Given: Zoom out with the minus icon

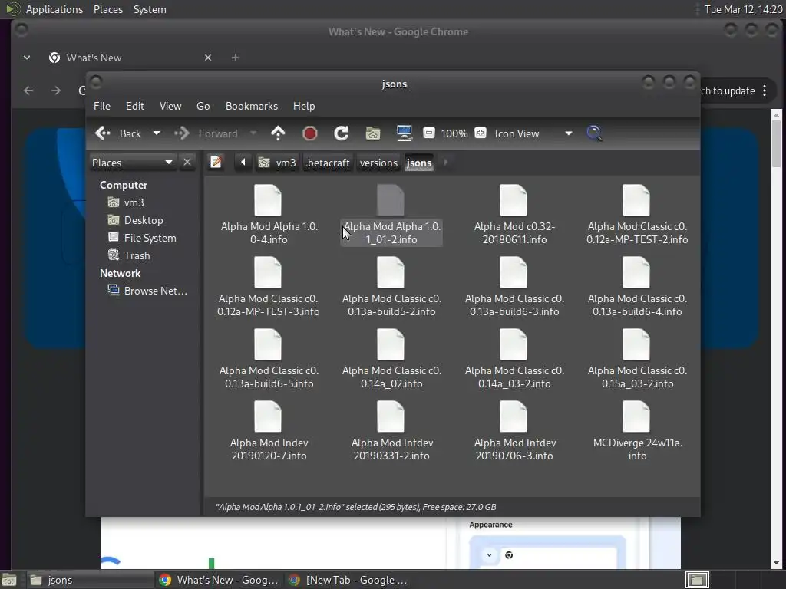Looking at the screenshot, I should [428, 133].
